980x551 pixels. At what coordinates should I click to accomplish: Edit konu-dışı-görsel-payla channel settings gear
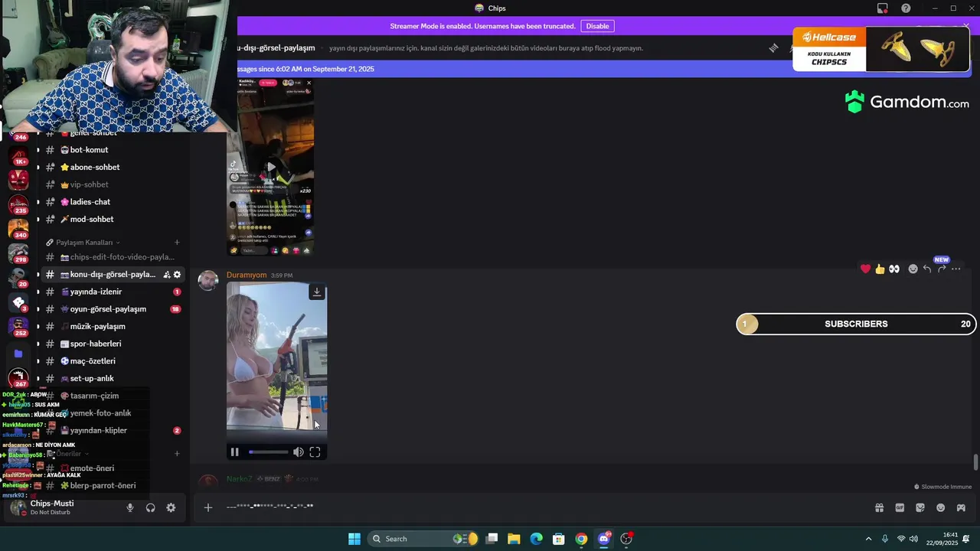pos(177,275)
